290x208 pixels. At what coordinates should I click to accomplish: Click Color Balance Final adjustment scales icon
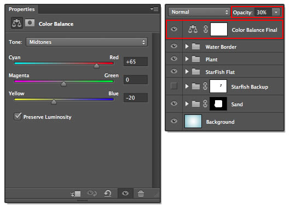coord(193,29)
